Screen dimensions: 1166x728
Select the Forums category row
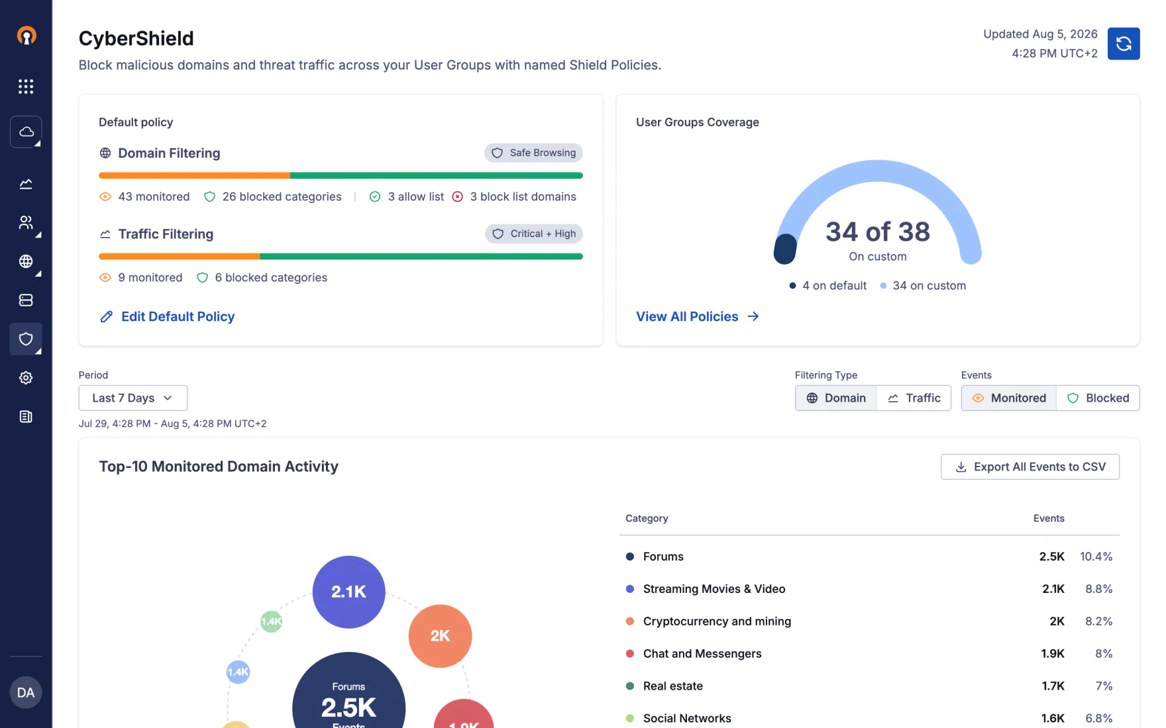(x=869, y=557)
